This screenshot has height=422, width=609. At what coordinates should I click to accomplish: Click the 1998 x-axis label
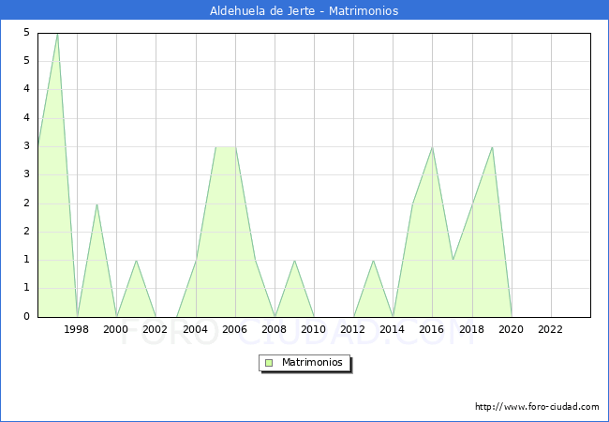[x=76, y=329]
